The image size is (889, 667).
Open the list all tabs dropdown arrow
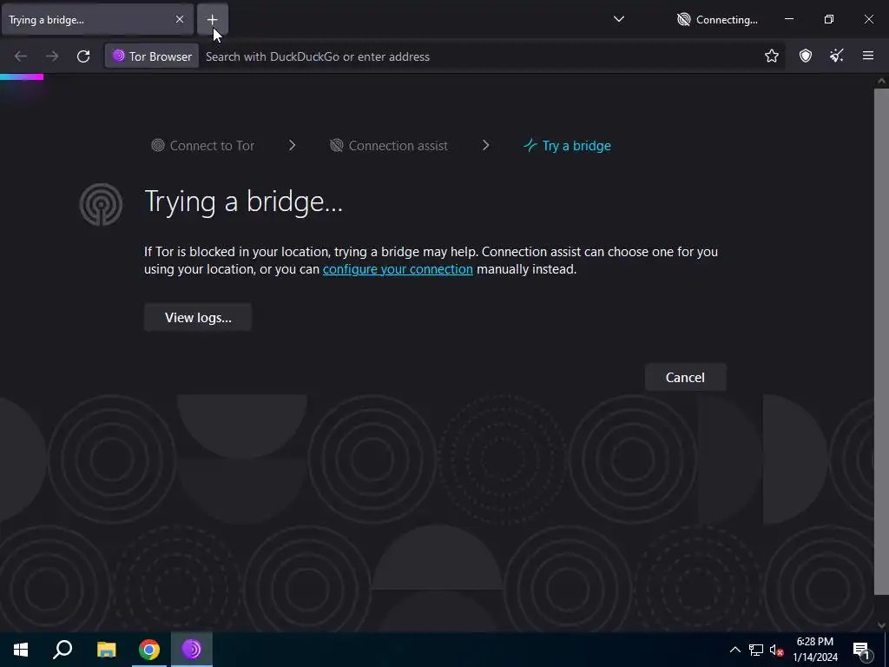point(618,19)
